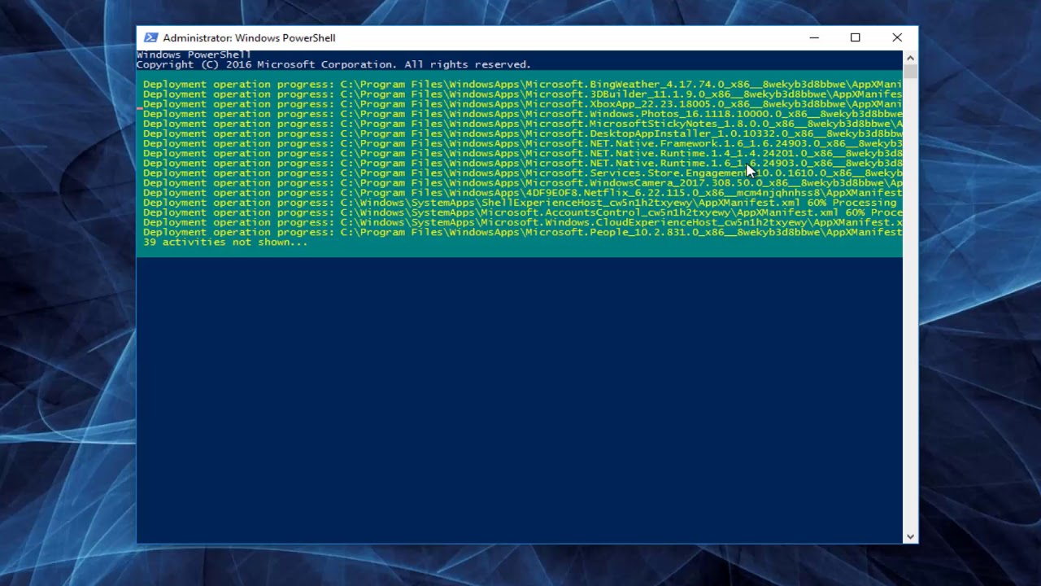
Task: Click the 'Copyright (C) 2016 Microsoft Corporation' line
Action: 333,64
